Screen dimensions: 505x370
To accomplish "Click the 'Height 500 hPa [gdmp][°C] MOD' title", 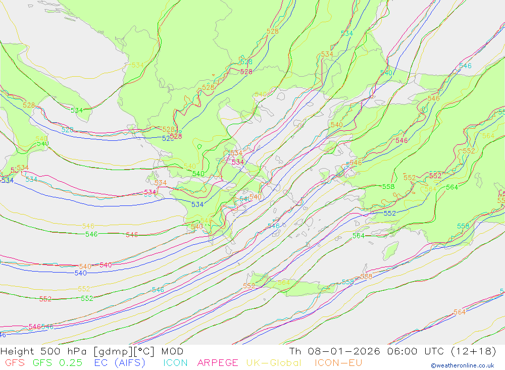I will 92,351.
